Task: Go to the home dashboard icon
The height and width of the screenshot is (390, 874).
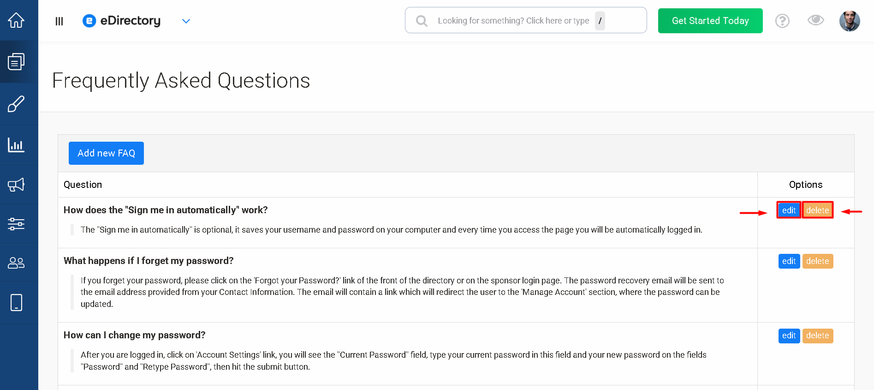Action: point(16,20)
